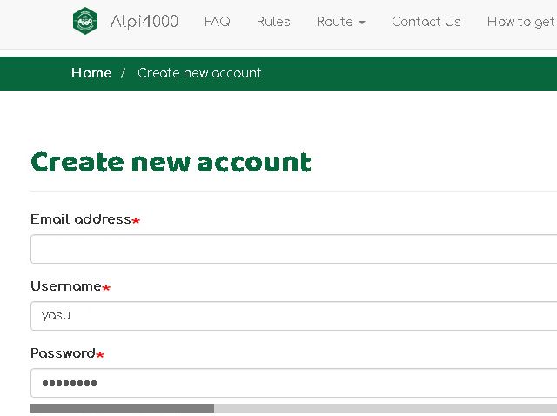Screen dimensions: 557x416
Task: Go to the Rules page
Action: [x=273, y=22]
